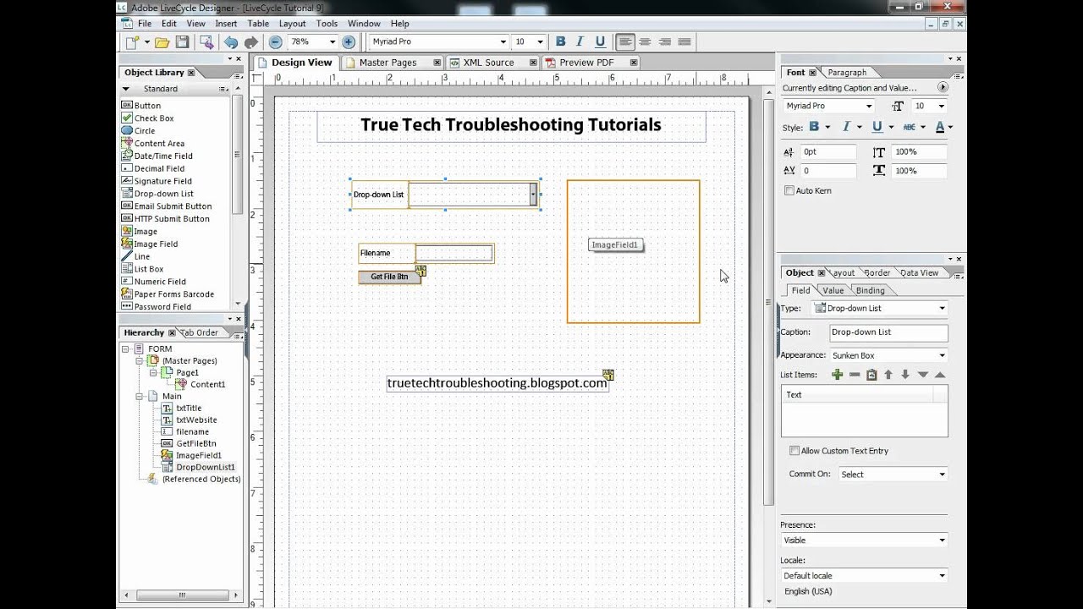Screen dimensions: 1083x609
Task: Toggle Underline in the main toolbar
Action: tap(600, 41)
